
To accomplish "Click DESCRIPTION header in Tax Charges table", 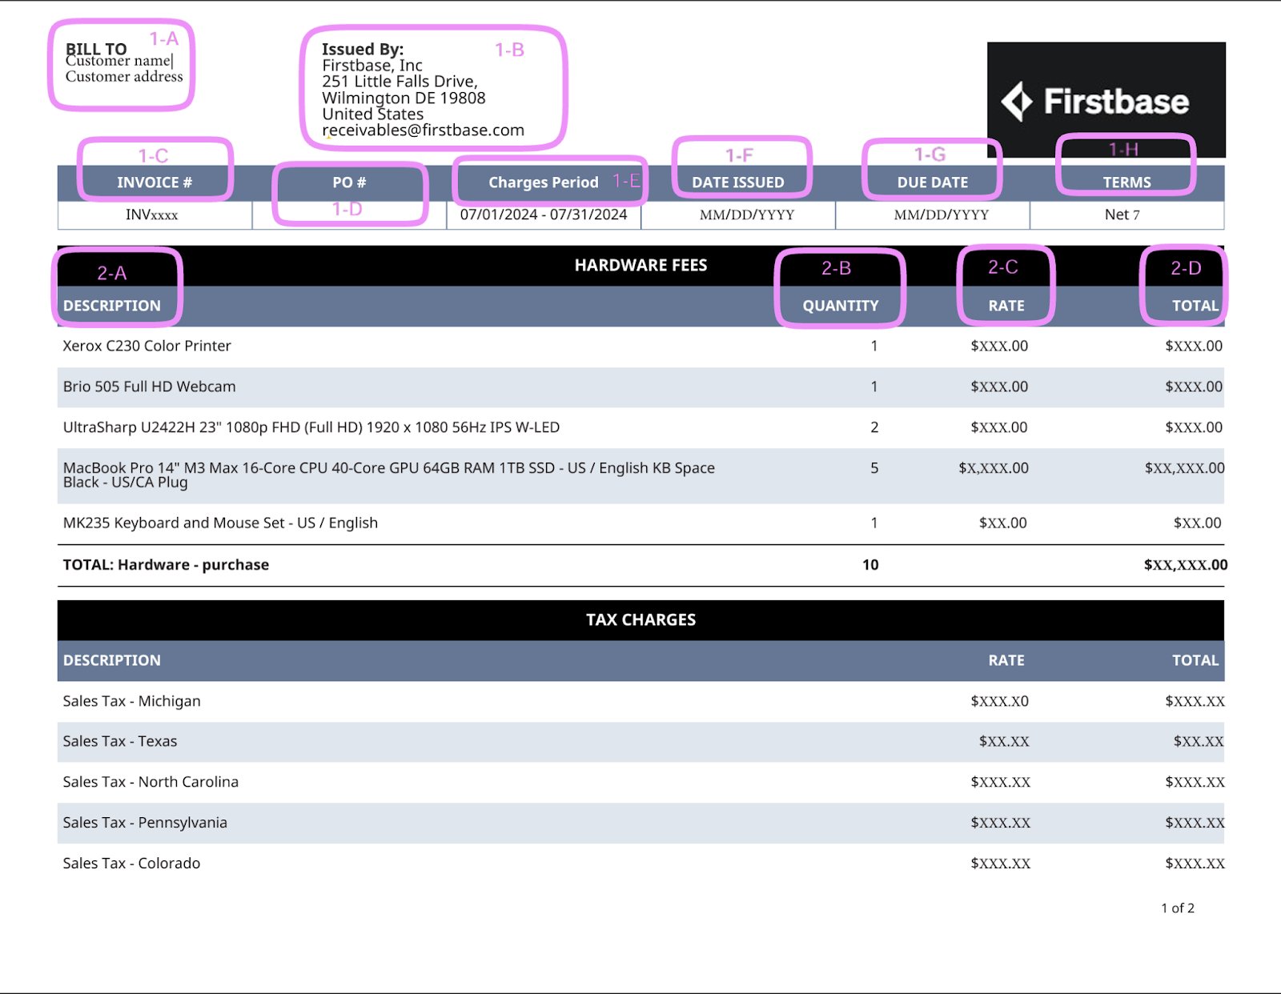I will (112, 660).
